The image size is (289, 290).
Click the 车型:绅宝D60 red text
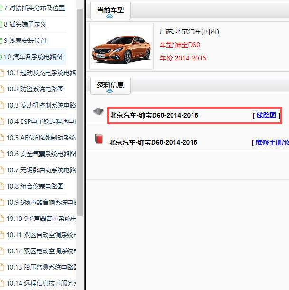click(180, 45)
